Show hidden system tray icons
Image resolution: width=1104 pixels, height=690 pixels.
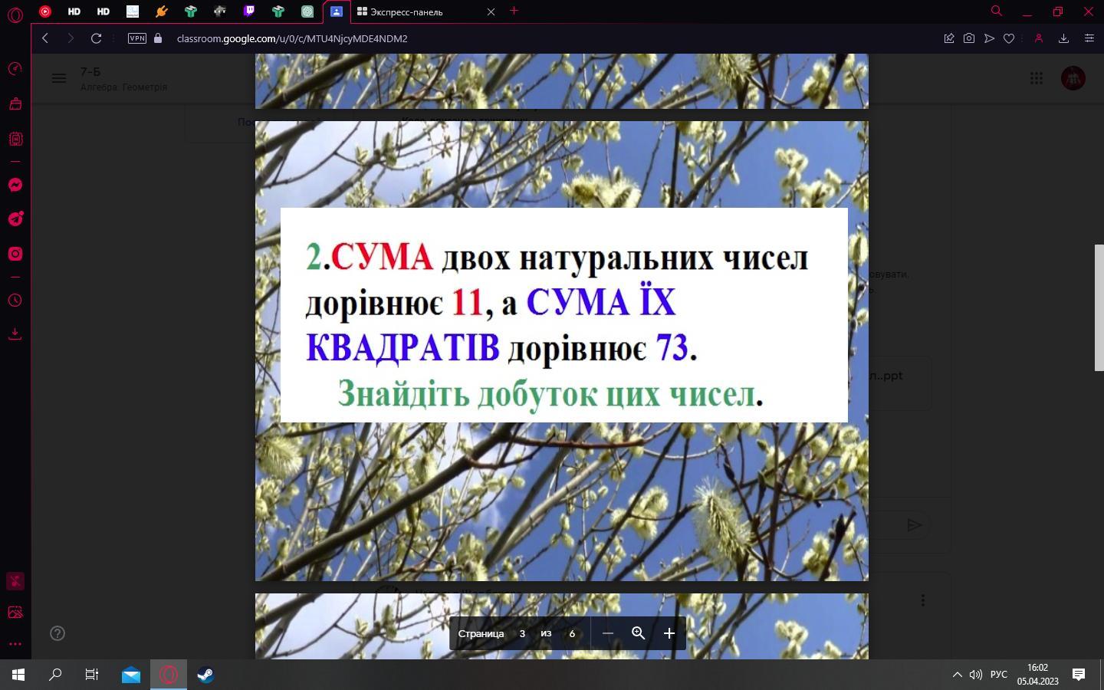(x=957, y=675)
